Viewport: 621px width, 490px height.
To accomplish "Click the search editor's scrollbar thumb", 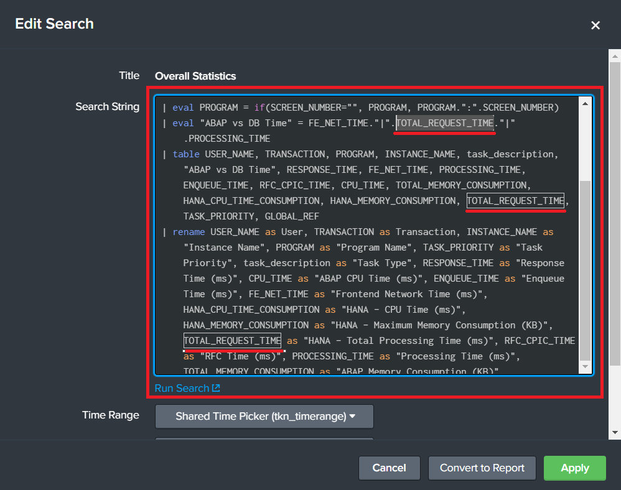I will 585,270.
